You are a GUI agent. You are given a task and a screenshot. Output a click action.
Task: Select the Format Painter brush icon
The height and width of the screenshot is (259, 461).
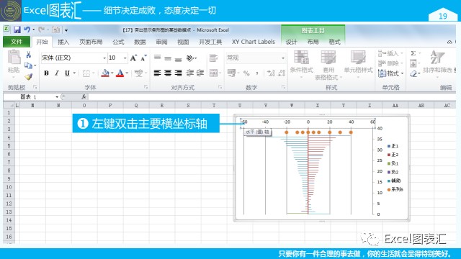[29, 77]
